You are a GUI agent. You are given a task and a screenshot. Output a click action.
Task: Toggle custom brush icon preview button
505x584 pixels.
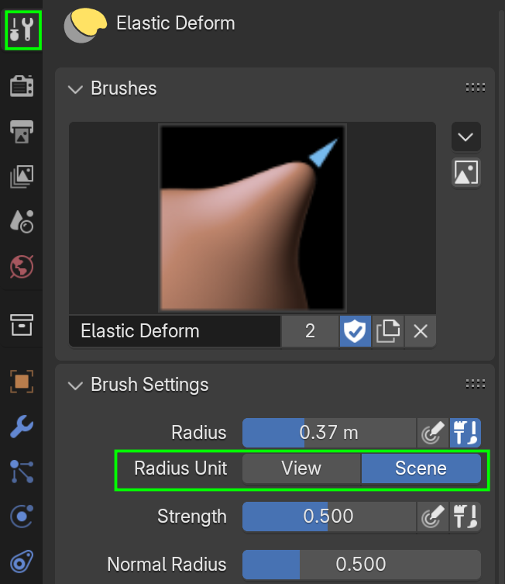[x=466, y=172]
